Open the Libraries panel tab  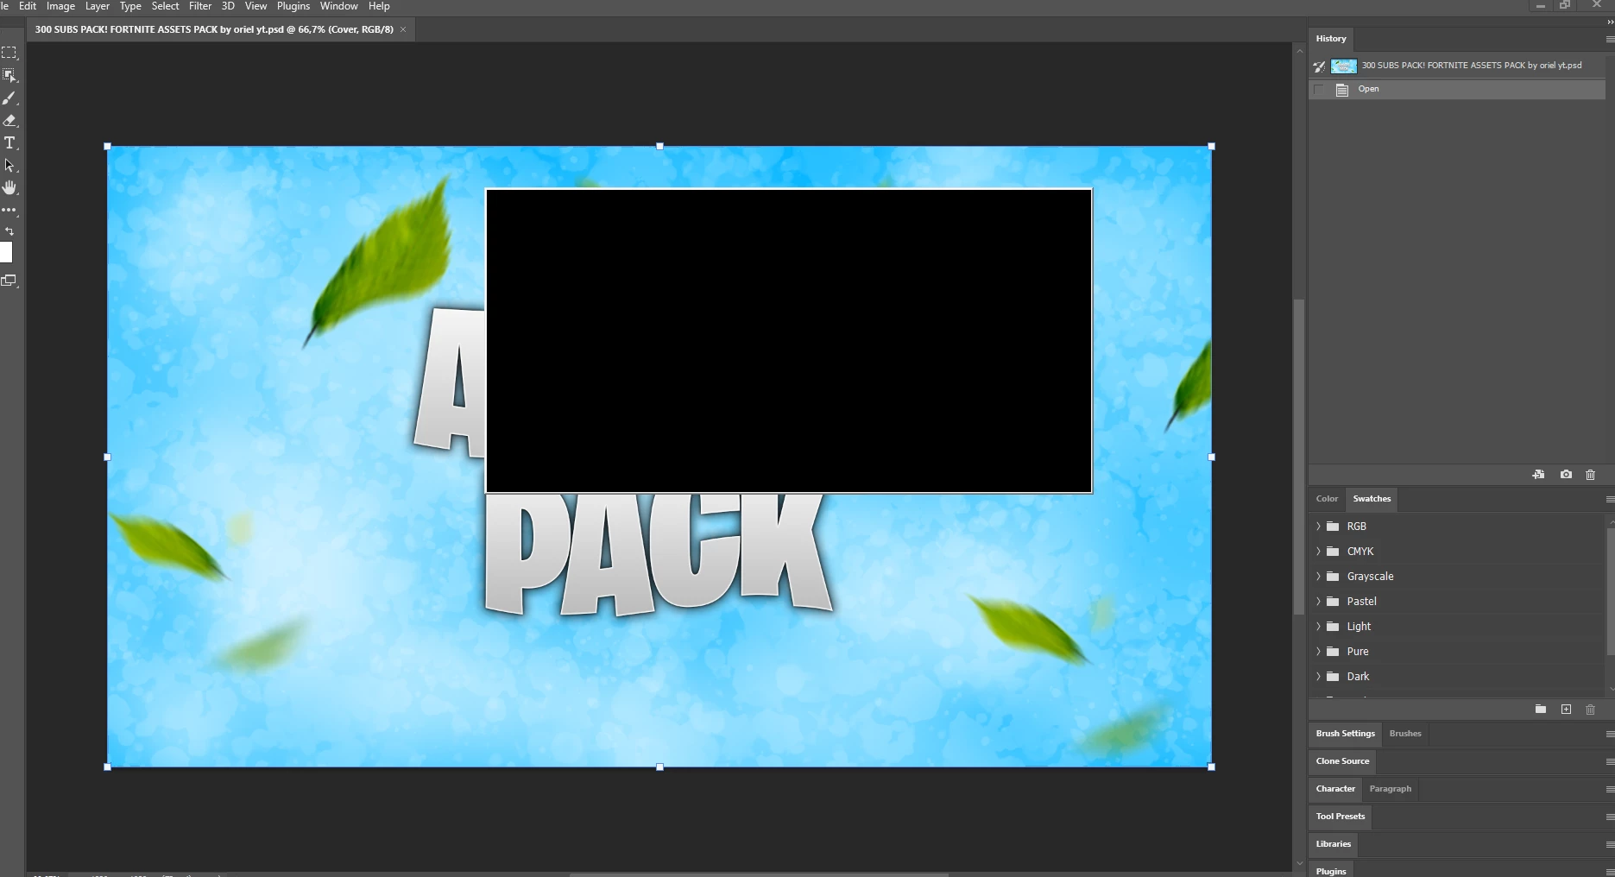(1334, 844)
